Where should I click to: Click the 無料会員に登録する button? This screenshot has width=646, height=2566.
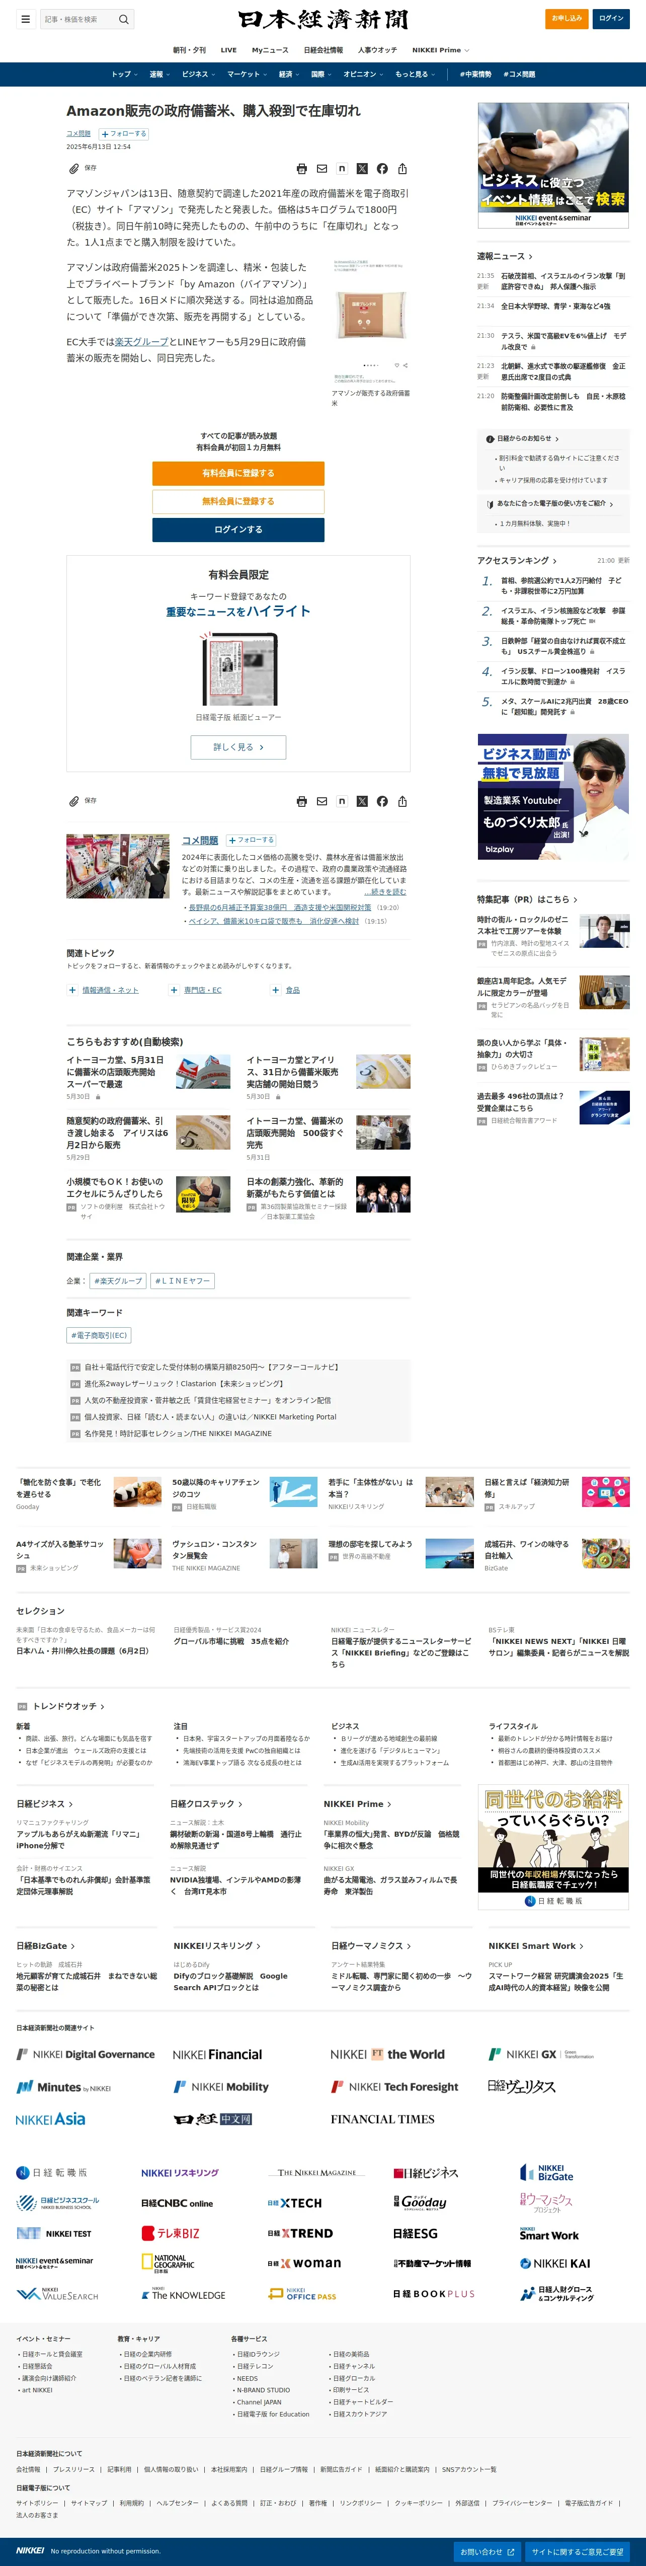(238, 501)
